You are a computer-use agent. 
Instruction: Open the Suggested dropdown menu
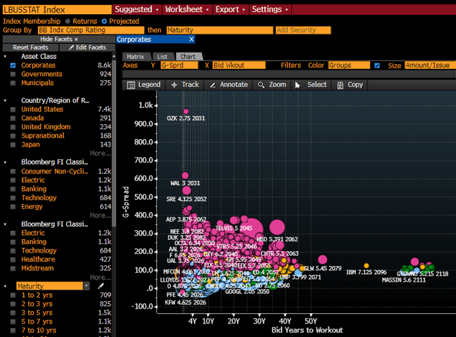pos(136,9)
